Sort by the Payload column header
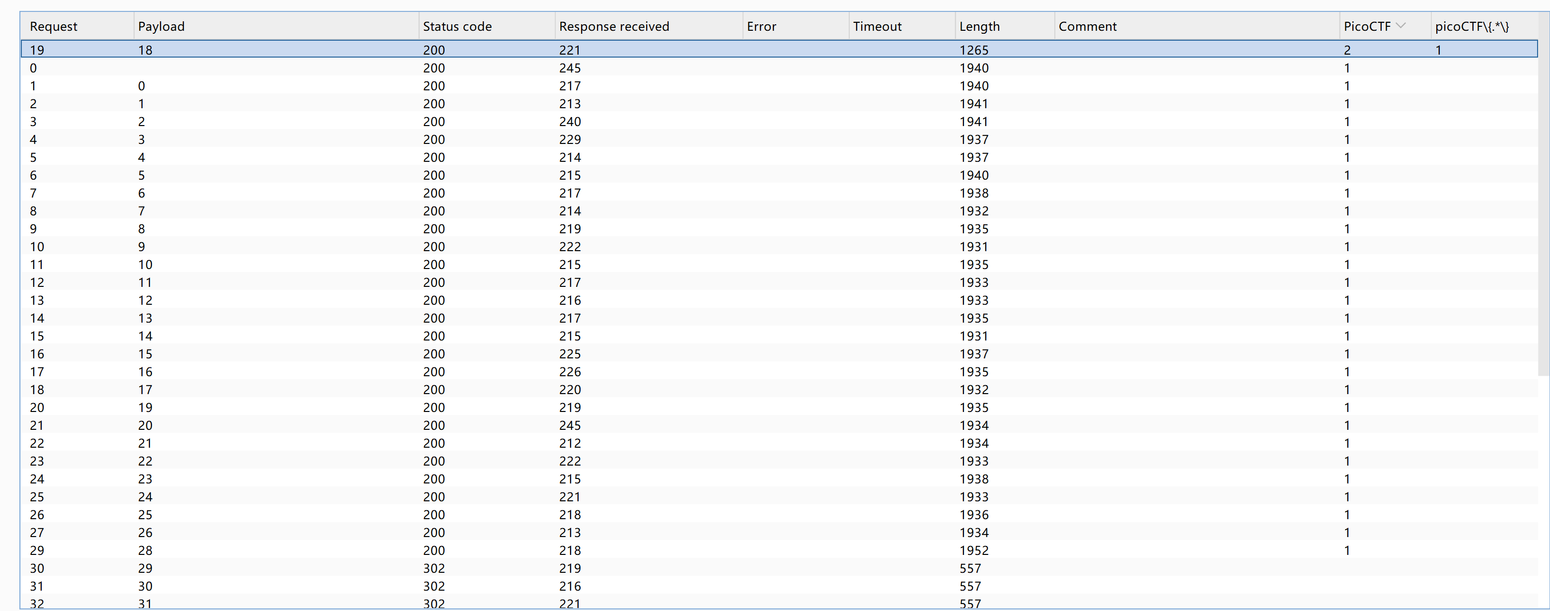This screenshot has width=1550, height=611. 276,26
